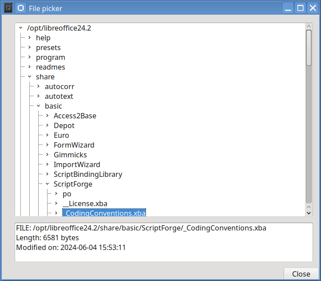Minimize the File picker window
Image resolution: width=321 pixels, height=281 pixels.
pyautogui.click(x=288, y=8)
